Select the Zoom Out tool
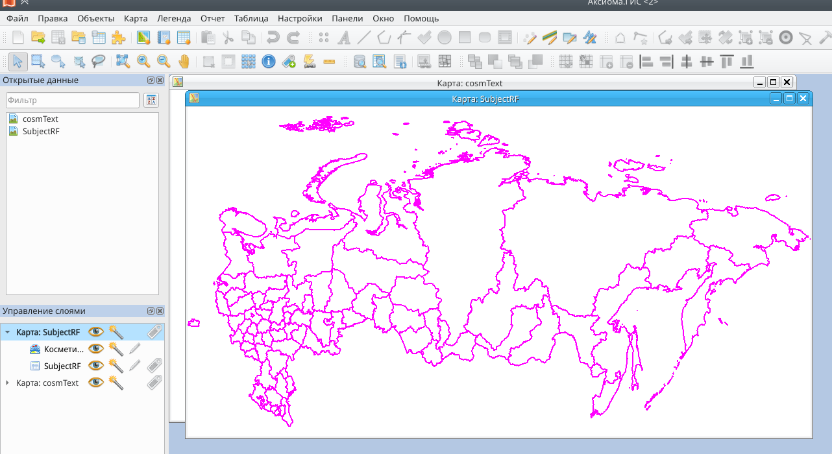This screenshot has width=832, height=454. pos(164,61)
